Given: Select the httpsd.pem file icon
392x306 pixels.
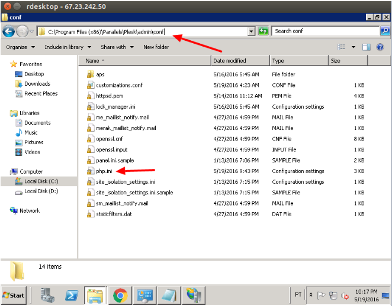Looking at the screenshot, I should pyautogui.click(x=90, y=96).
